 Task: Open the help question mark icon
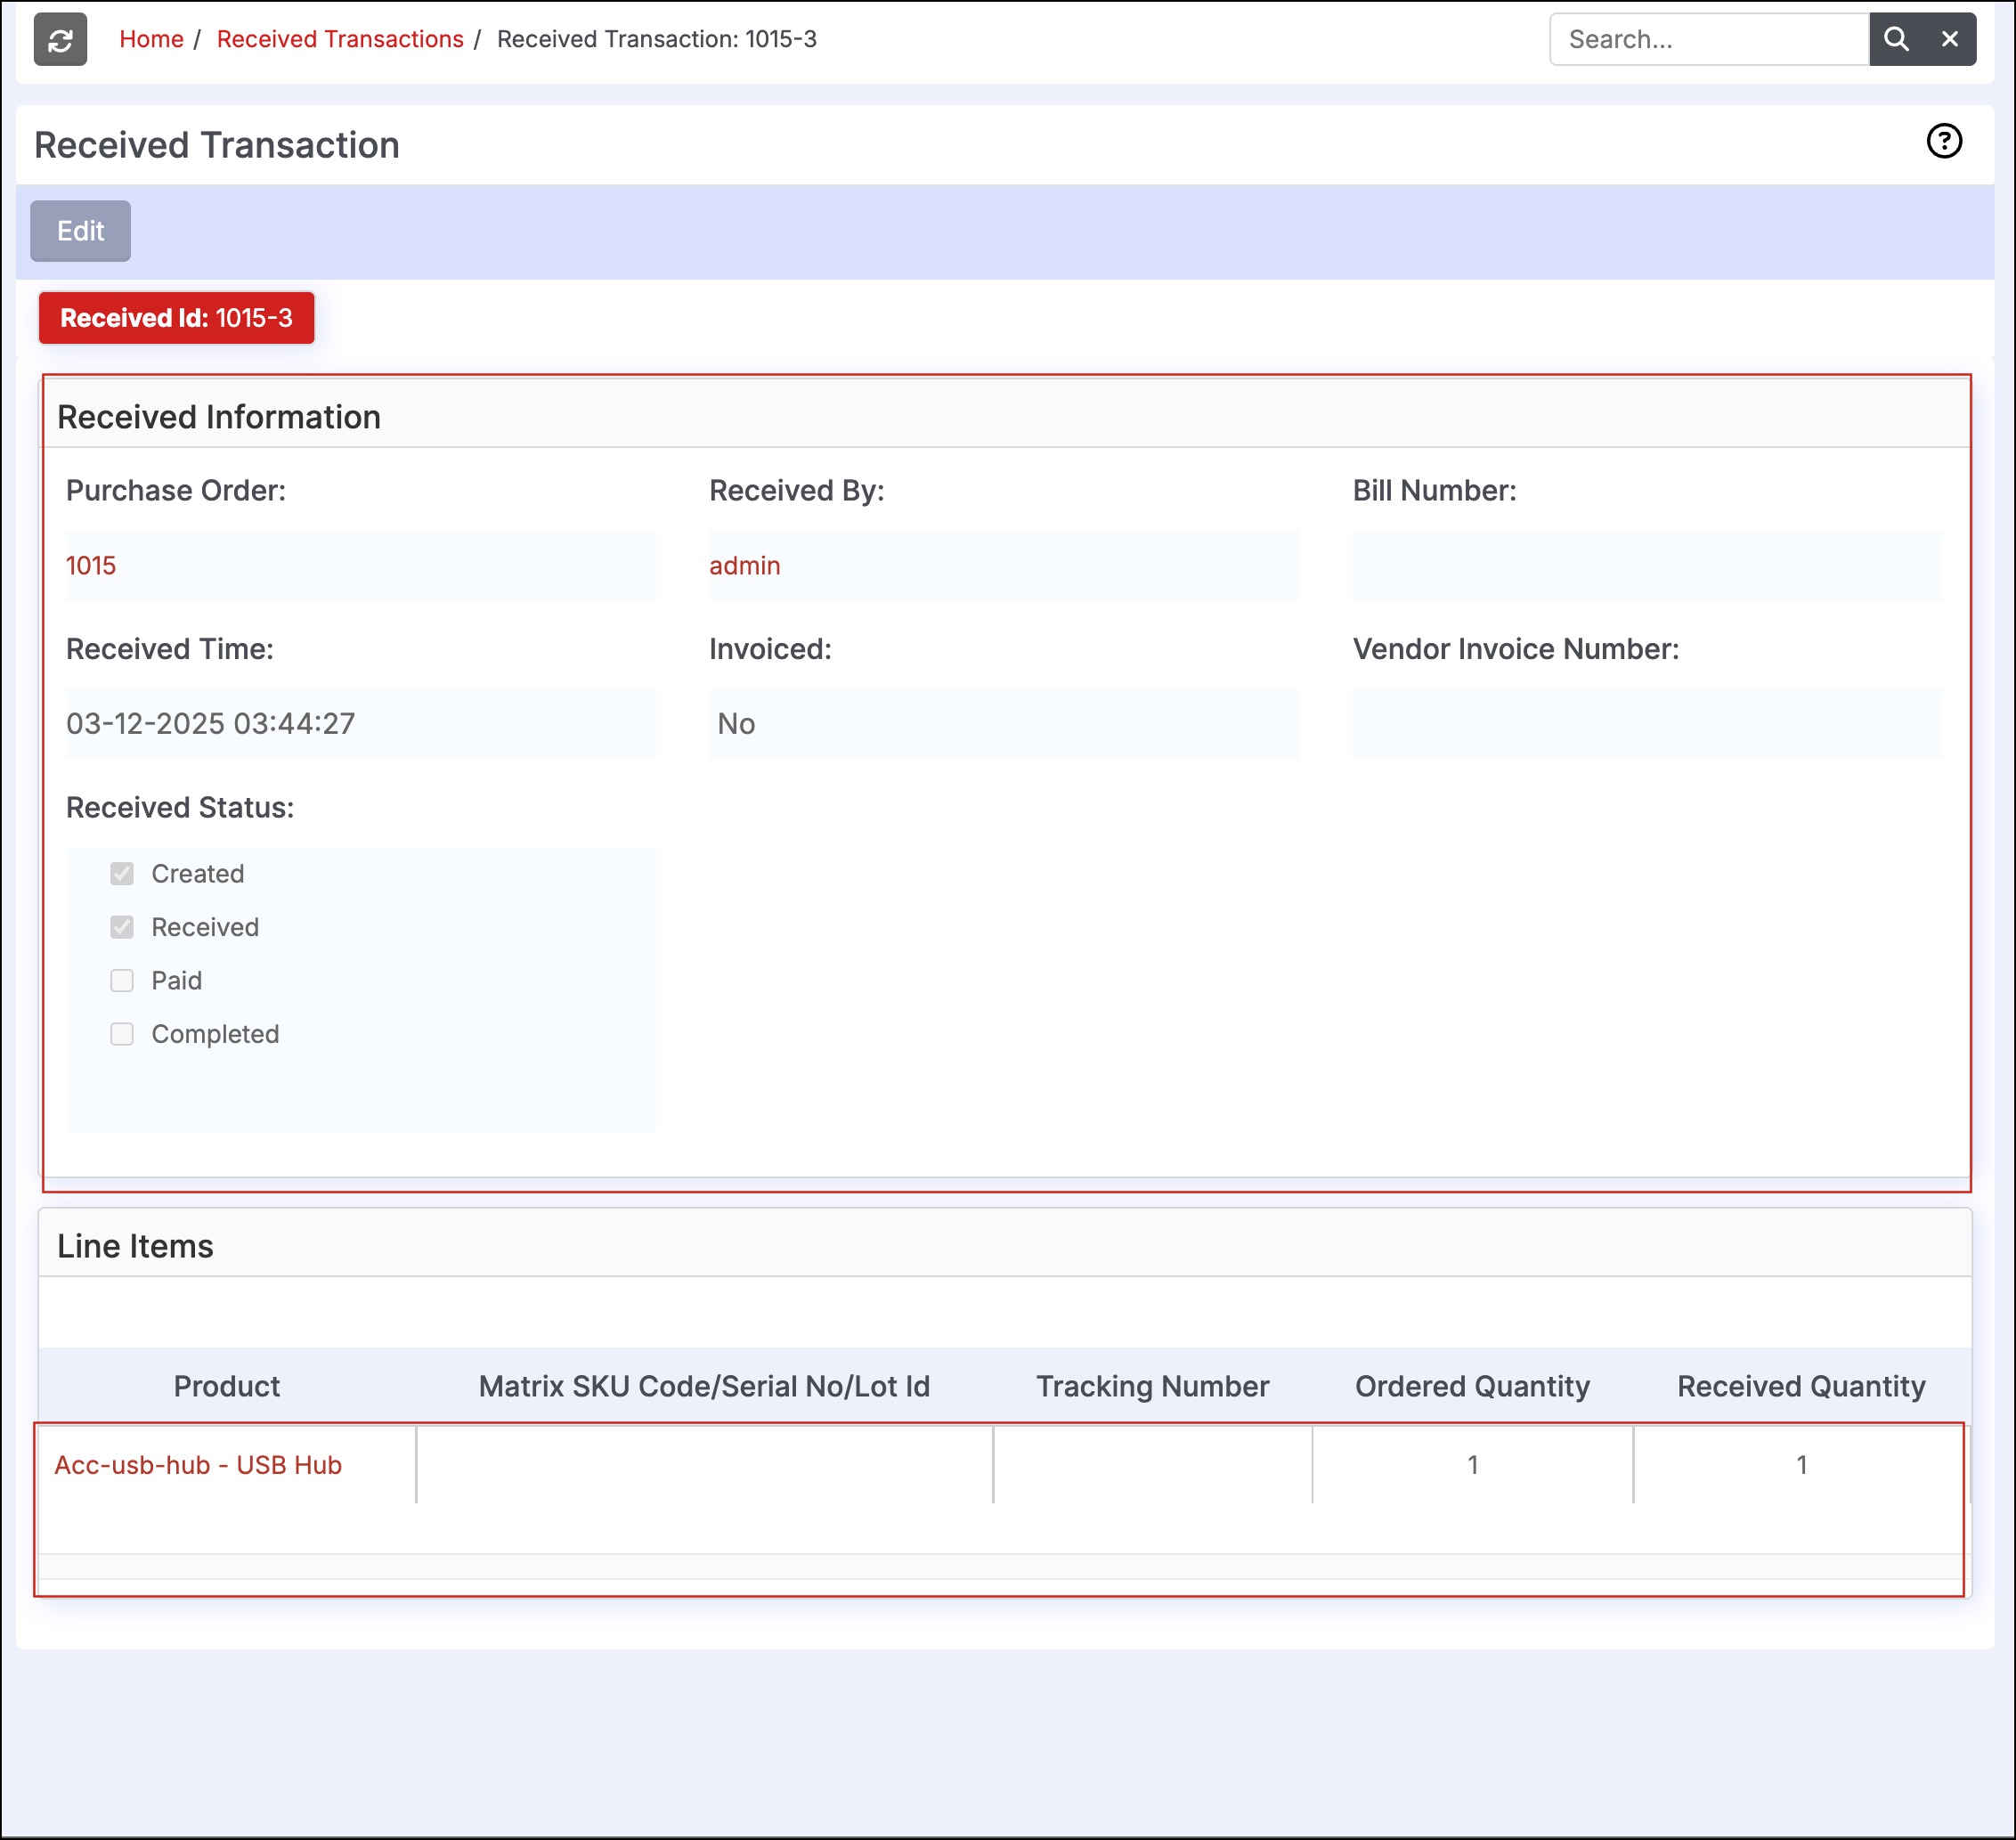point(1944,141)
